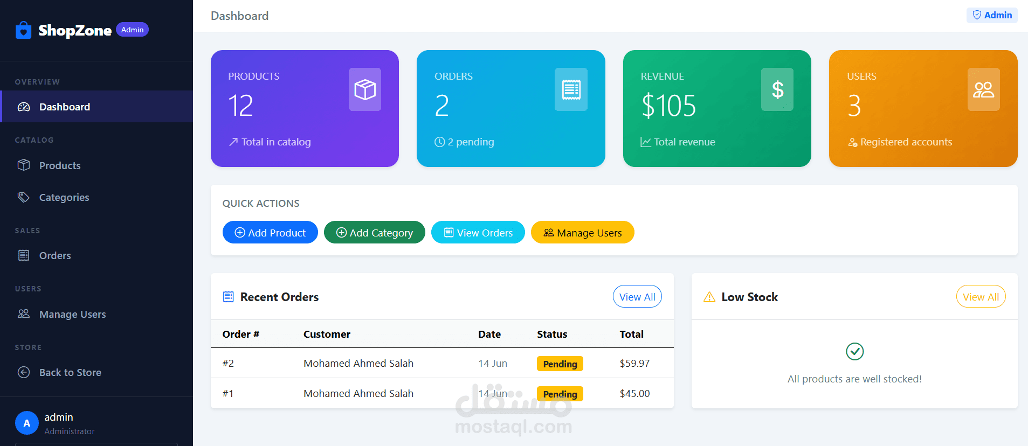This screenshot has height=446, width=1028.
Task: Click the Products box icon in the sidebar
Action: tap(24, 165)
